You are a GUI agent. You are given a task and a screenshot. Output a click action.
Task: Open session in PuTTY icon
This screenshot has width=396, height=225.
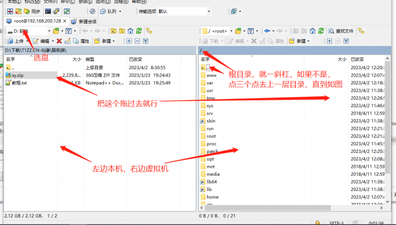(57, 11)
